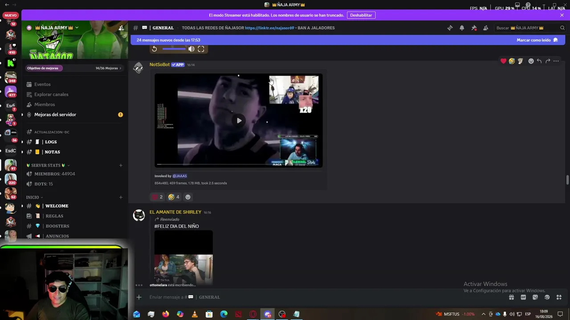This screenshot has height=320, width=570.
Task: React with the laughing emoji on hover toolbar
Action: point(512,61)
